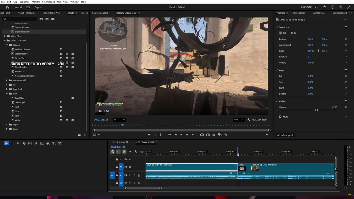Mute track A1
Viewport: 354px width, 199px height.
pos(130,175)
